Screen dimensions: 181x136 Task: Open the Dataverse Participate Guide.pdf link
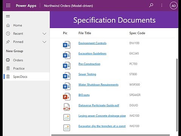coord(99,105)
